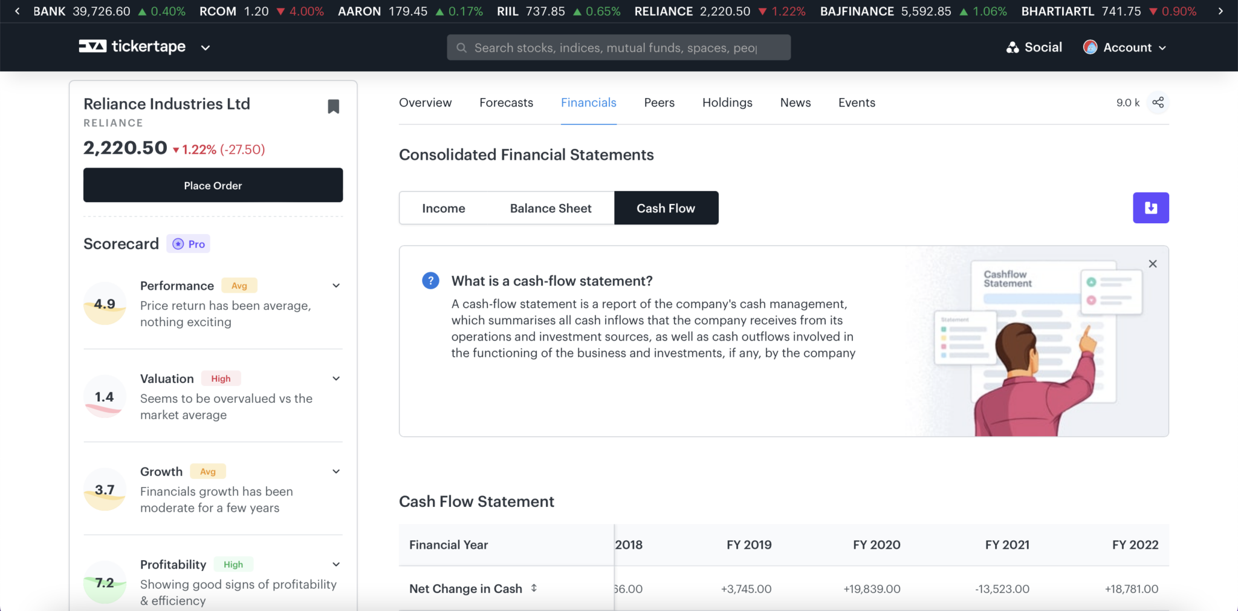The image size is (1238, 611).
Task: Go to the Holdings tab
Action: pyautogui.click(x=727, y=103)
